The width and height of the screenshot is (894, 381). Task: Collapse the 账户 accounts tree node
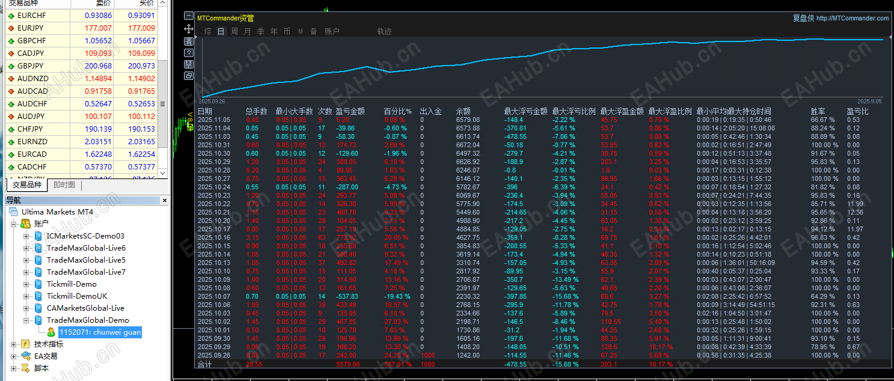coord(14,224)
